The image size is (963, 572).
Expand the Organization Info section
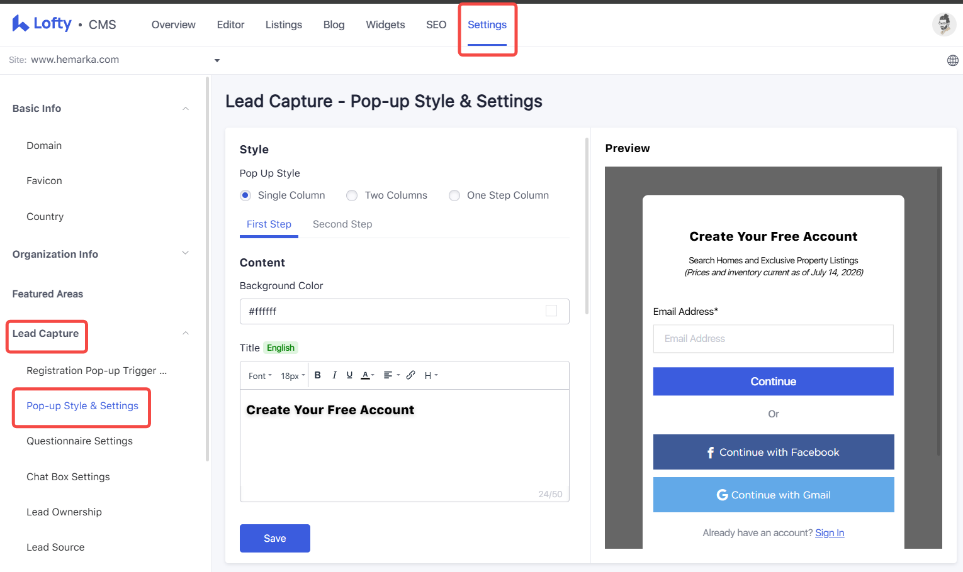[x=186, y=253]
